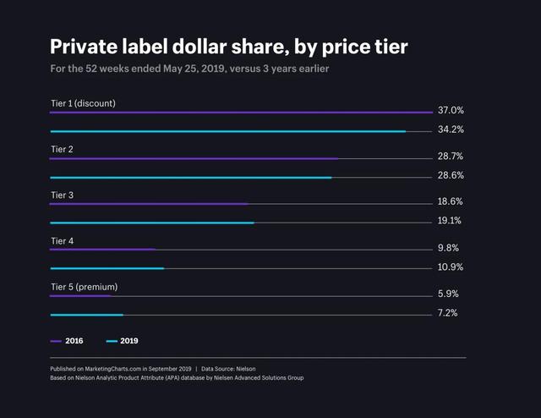The width and height of the screenshot is (541, 418).
Task: Select the Tier 5 (premium) label
Action: [x=84, y=287]
